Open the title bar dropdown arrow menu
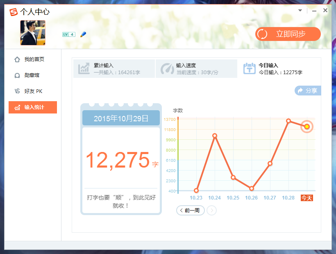 click(x=300, y=10)
